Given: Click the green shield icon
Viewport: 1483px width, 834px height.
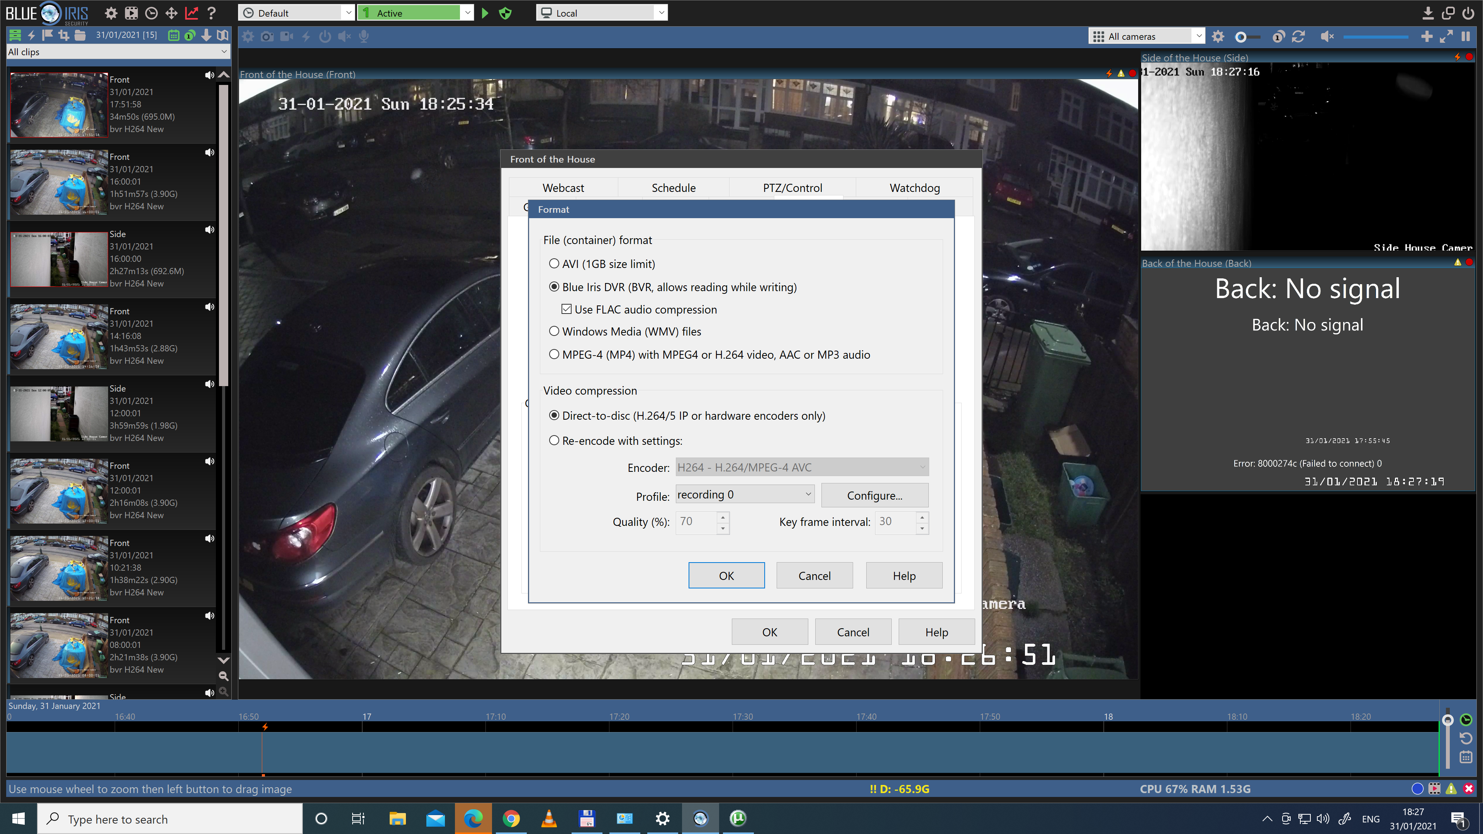Looking at the screenshot, I should coord(505,13).
